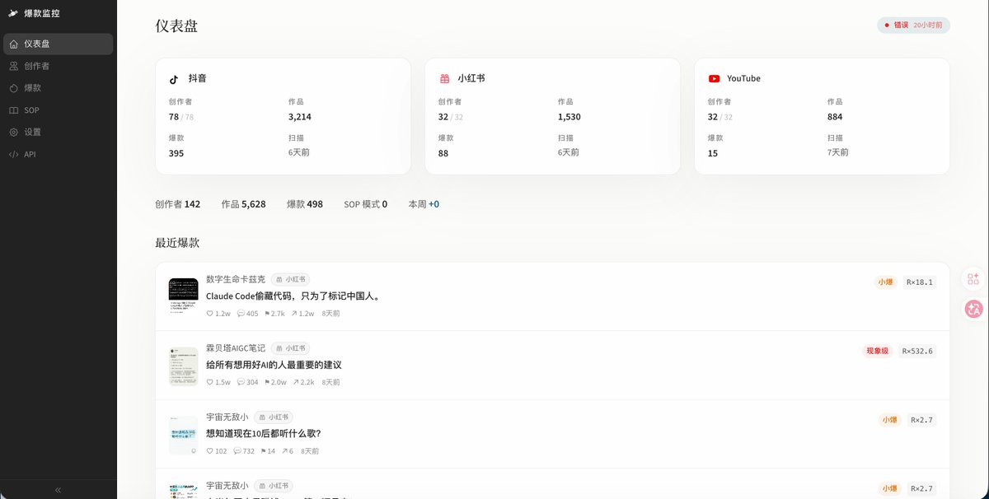Click creator name 霖贝塔AIGC笔记

pos(236,349)
